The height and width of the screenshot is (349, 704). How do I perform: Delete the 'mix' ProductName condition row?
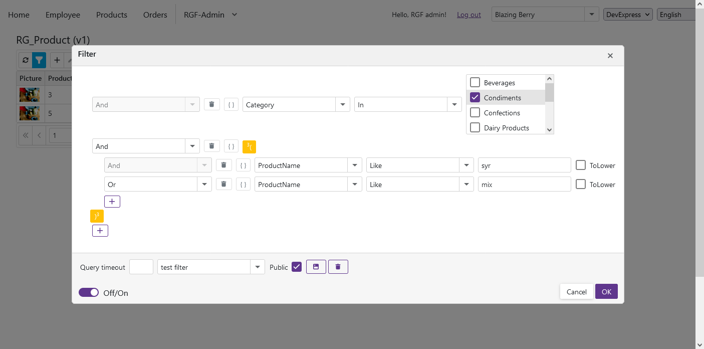pos(223,184)
